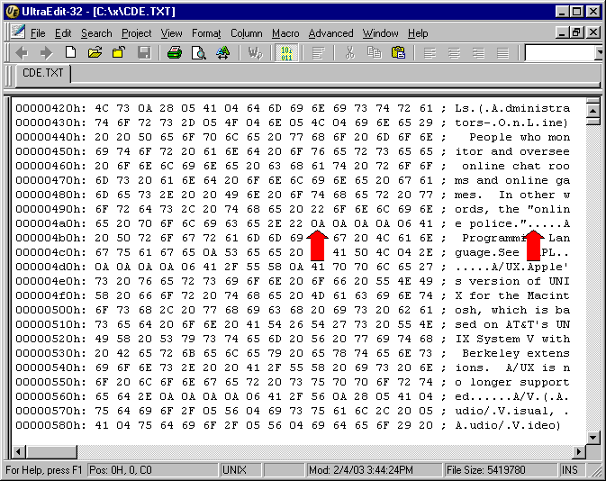606x481 pixels.
Task: Close the inner CDE.TXT document window
Action: [x=593, y=32]
